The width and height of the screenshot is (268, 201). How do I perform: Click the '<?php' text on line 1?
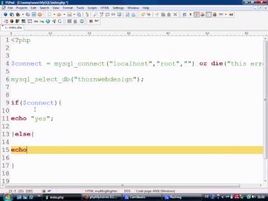pyautogui.click(x=21, y=40)
